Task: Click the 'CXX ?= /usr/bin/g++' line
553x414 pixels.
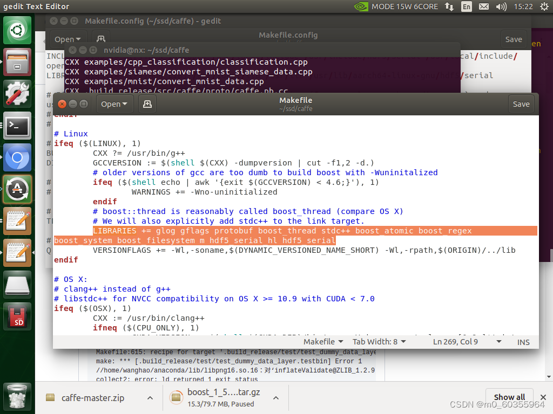Action: pyautogui.click(x=139, y=153)
